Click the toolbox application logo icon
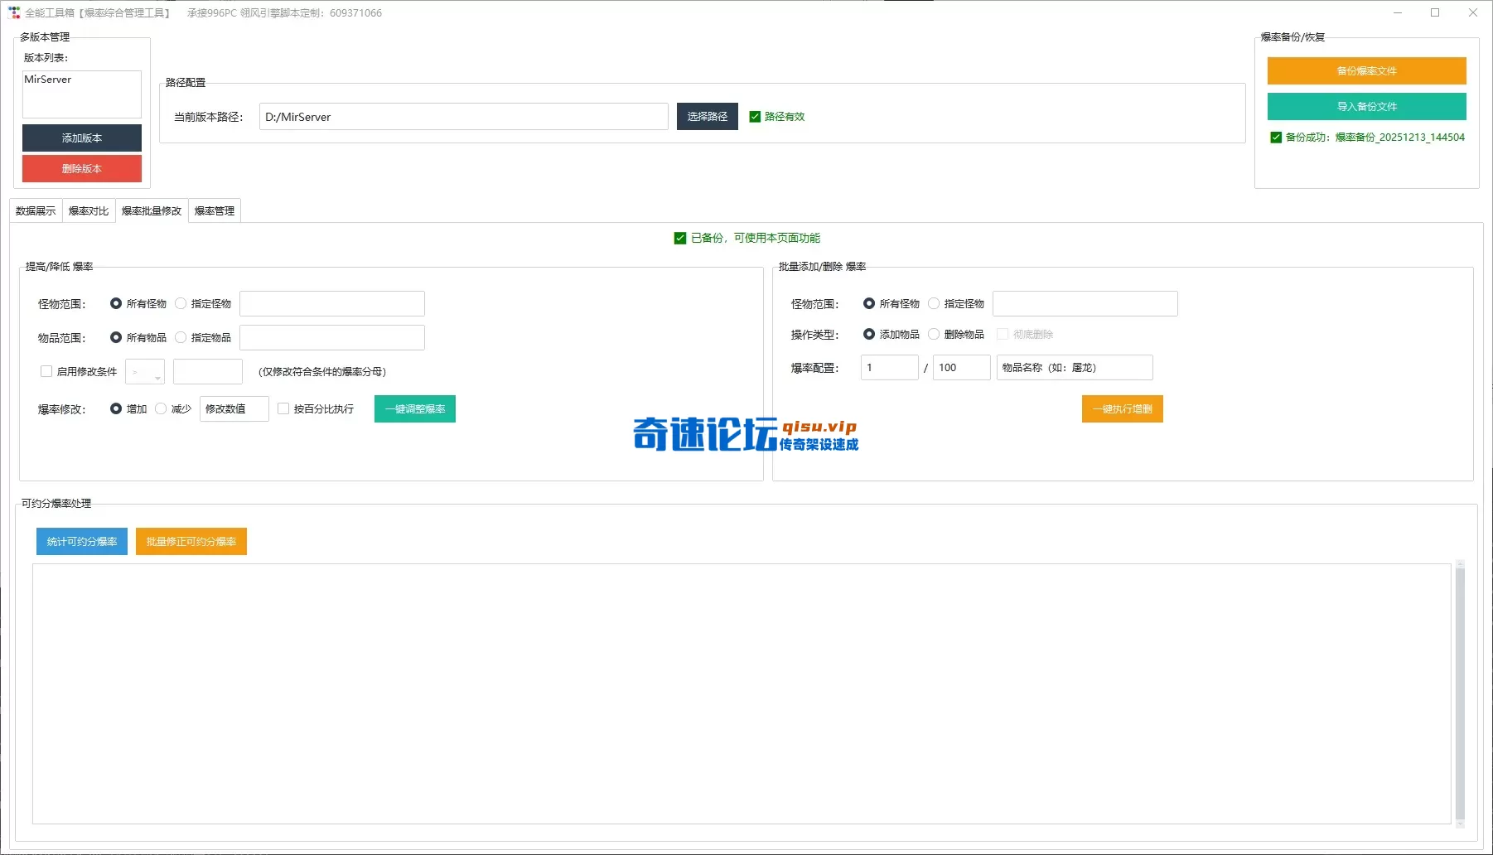This screenshot has height=855, width=1493. [14, 12]
